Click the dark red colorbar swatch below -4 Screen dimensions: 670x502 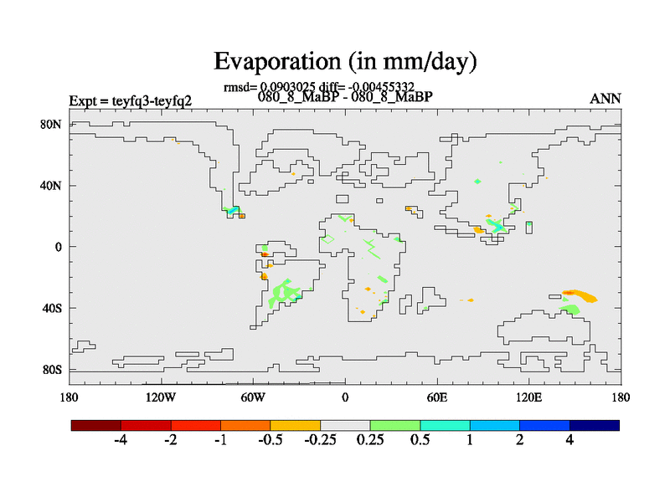pyautogui.click(x=96, y=425)
